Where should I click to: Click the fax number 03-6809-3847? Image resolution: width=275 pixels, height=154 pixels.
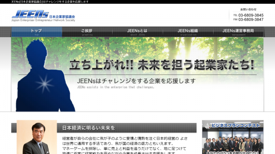pyautogui.click(x=251, y=20)
